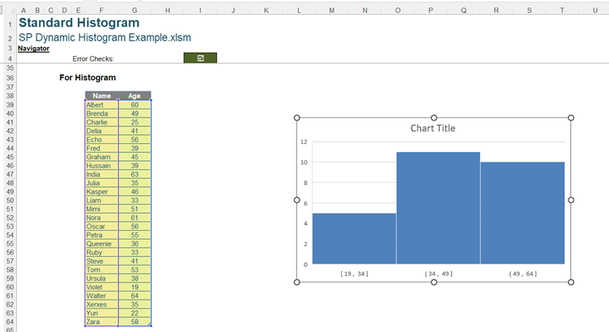The width and height of the screenshot is (609, 332).
Task: Click the top-left chart resize handle
Action: 297,118
